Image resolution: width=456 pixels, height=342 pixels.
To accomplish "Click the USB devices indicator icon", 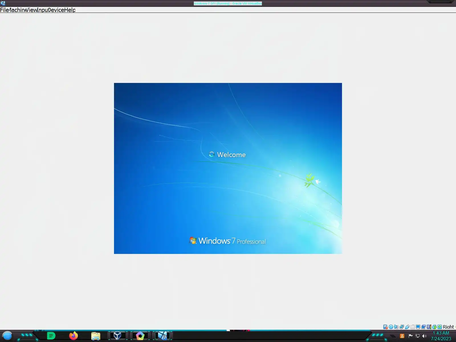I will tap(407, 327).
